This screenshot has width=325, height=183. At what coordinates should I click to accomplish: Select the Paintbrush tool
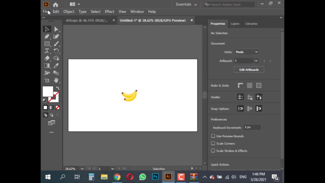tap(56, 44)
